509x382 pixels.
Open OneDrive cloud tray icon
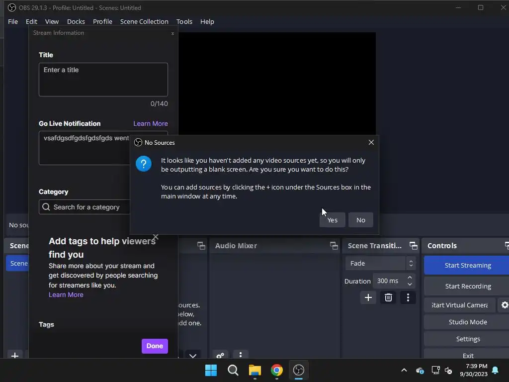coord(420,370)
